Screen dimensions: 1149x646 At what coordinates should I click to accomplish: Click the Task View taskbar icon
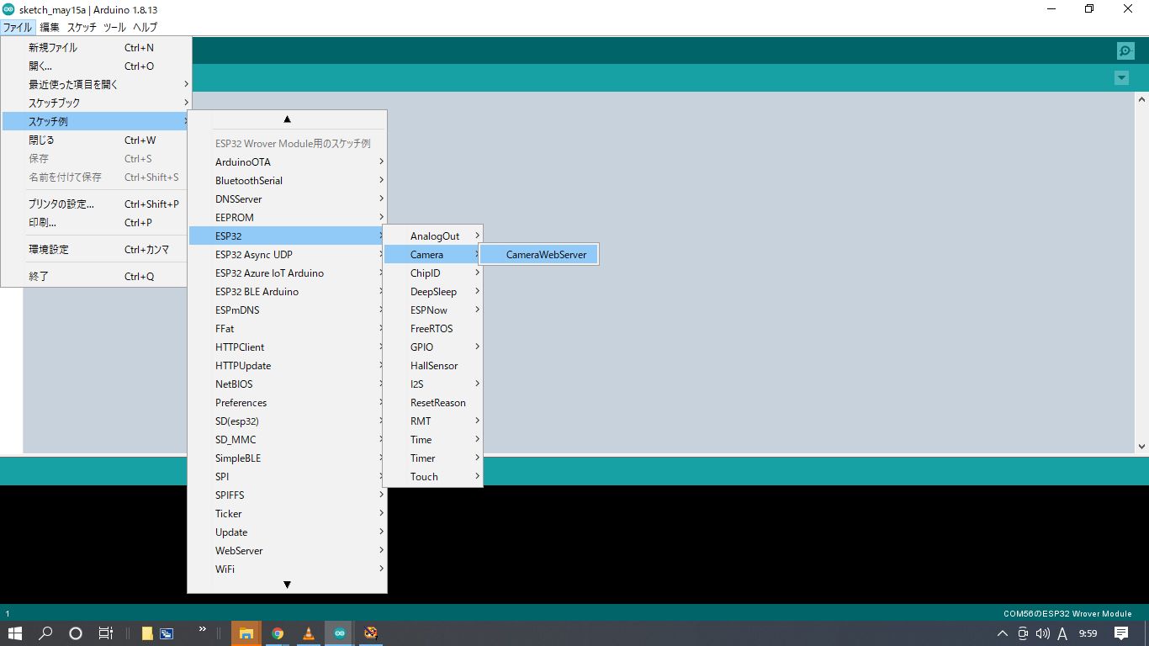point(106,633)
